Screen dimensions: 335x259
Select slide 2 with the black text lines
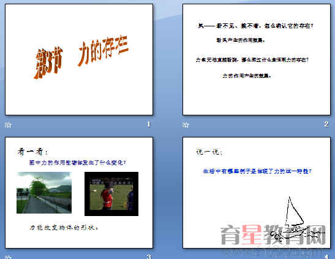(257, 60)
